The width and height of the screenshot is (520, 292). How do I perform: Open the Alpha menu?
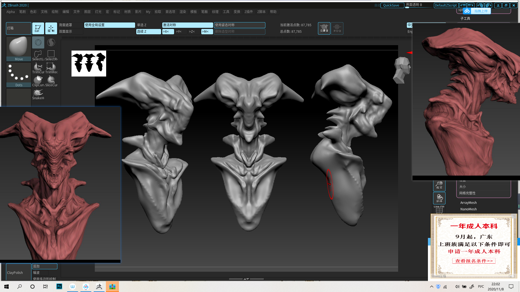11,12
